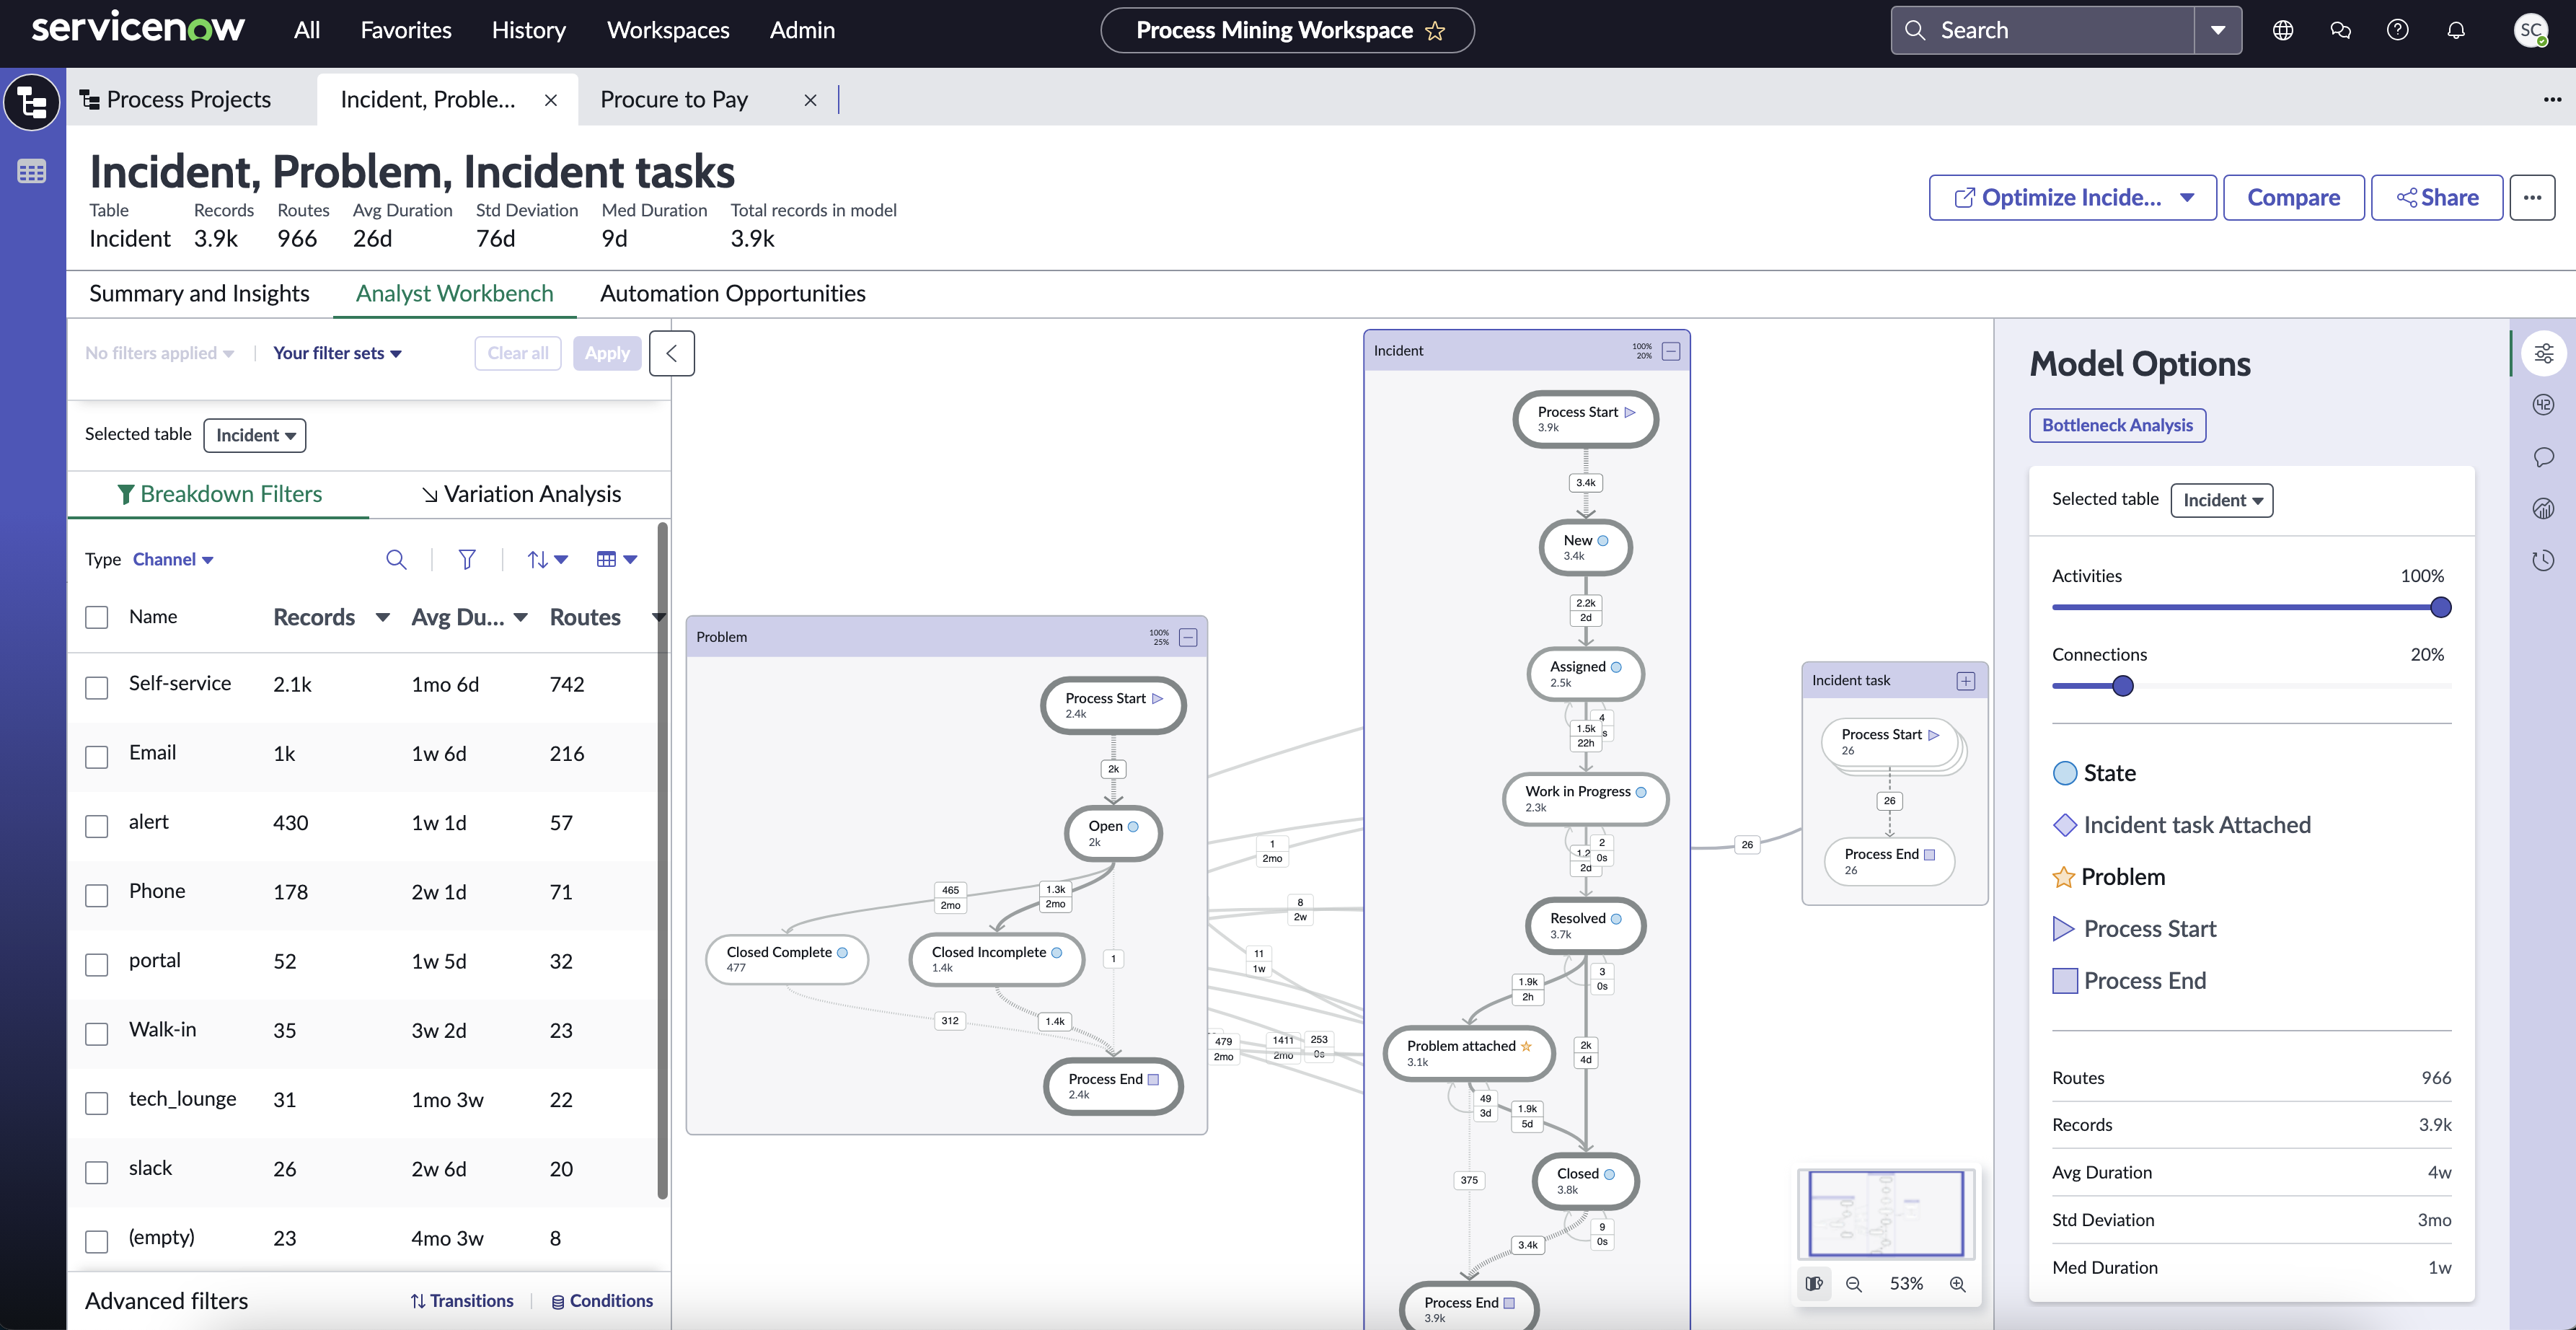The height and width of the screenshot is (1330, 2576).
Task: Open the globe language selector icon
Action: [x=2283, y=30]
